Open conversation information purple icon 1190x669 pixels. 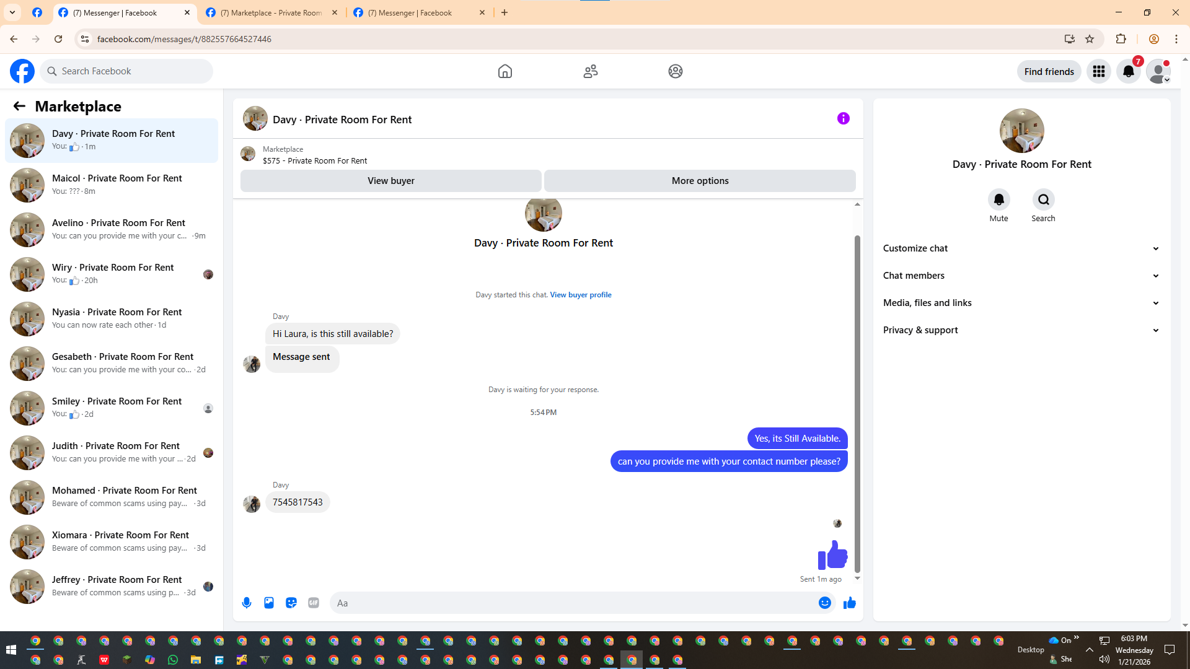[x=843, y=118]
